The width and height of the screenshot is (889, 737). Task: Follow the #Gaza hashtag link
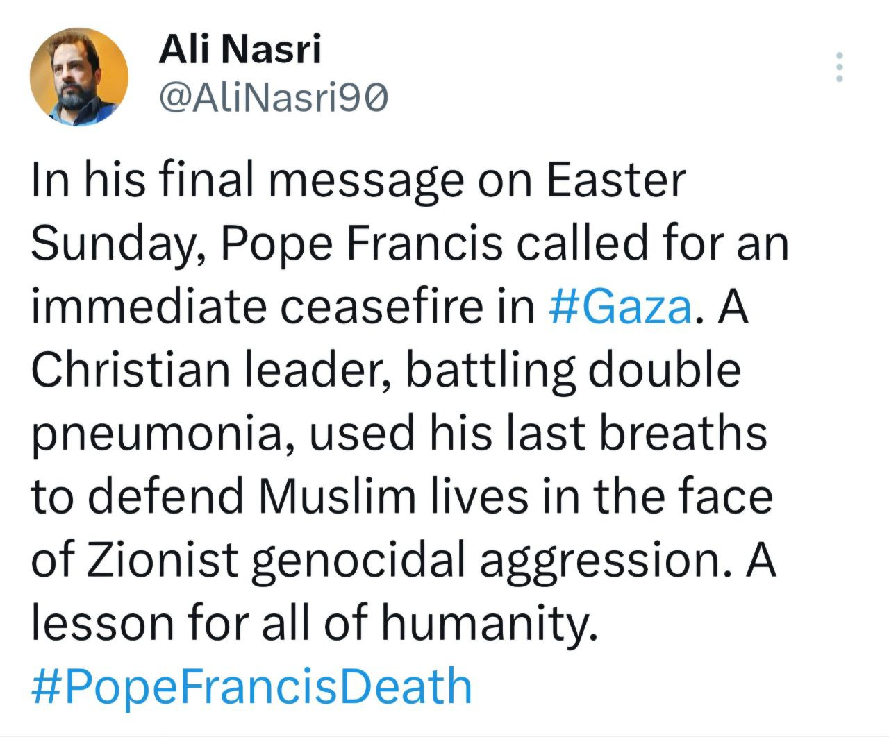(620, 307)
